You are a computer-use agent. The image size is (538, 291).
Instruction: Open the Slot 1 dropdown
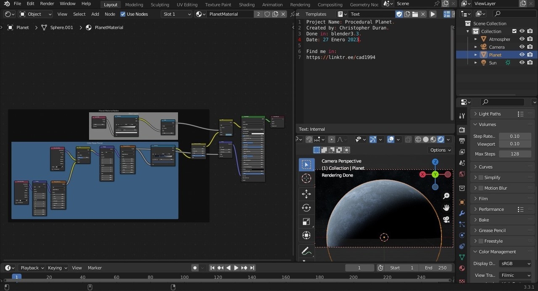click(177, 14)
